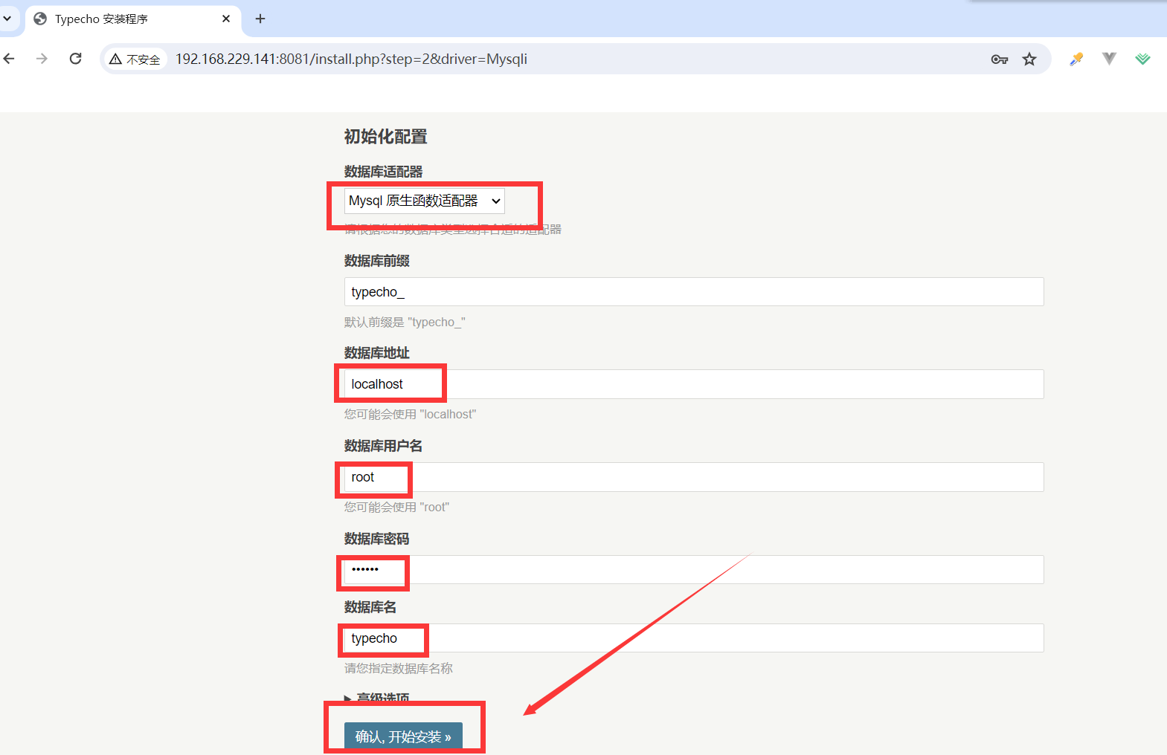Open the Mysql database adapter dropdown

pyautogui.click(x=425, y=201)
